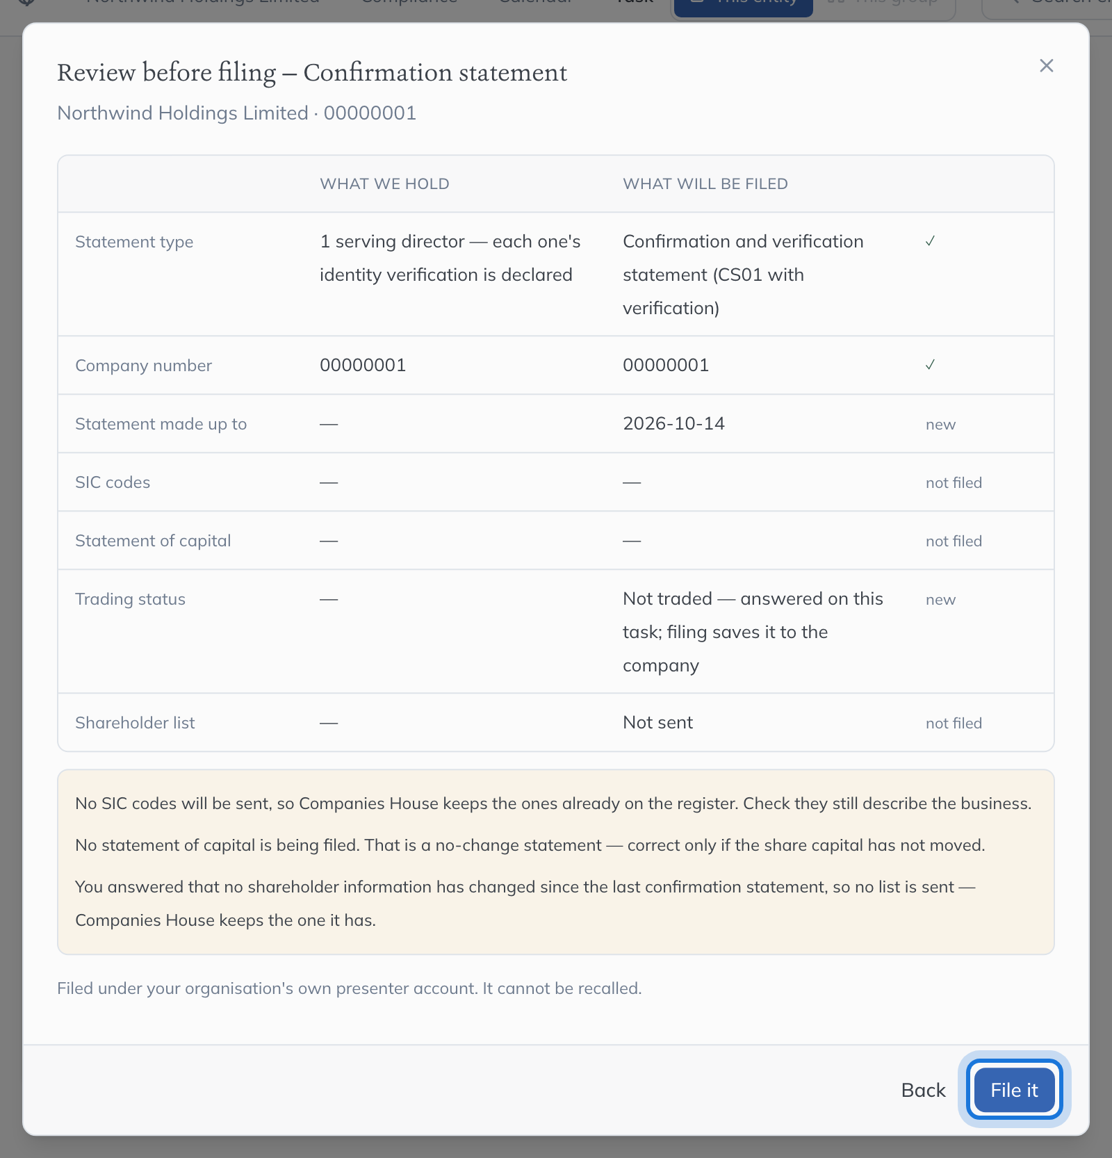Screen dimensions: 1112x1158
Task: Click 'Not sent' in Shareholder list row
Action: point(657,722)
